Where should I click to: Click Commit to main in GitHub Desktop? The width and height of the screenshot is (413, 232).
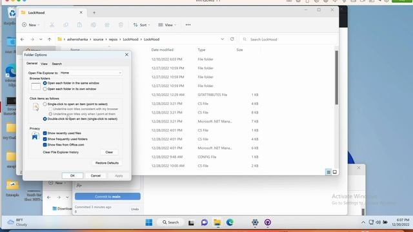108,197
